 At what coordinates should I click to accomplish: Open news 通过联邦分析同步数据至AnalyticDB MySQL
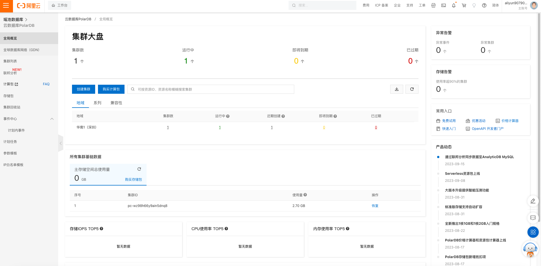pos(479,157)
